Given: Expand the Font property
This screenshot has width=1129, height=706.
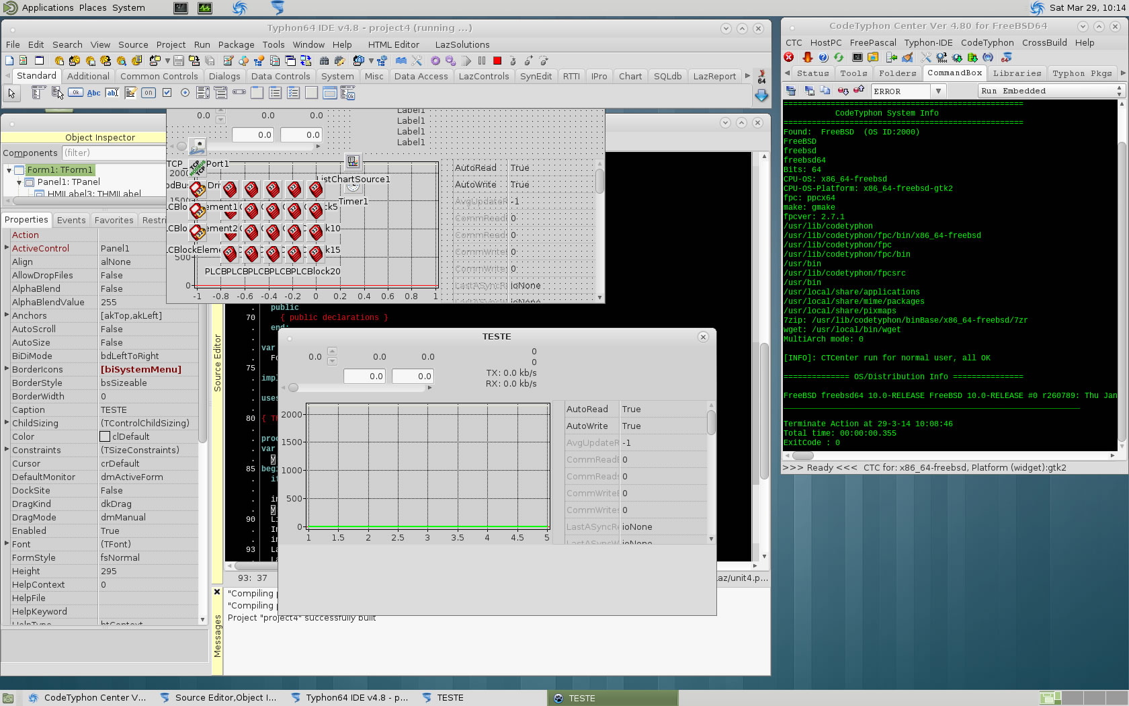Looking at the screenshot, I should [x=7, y=543].
